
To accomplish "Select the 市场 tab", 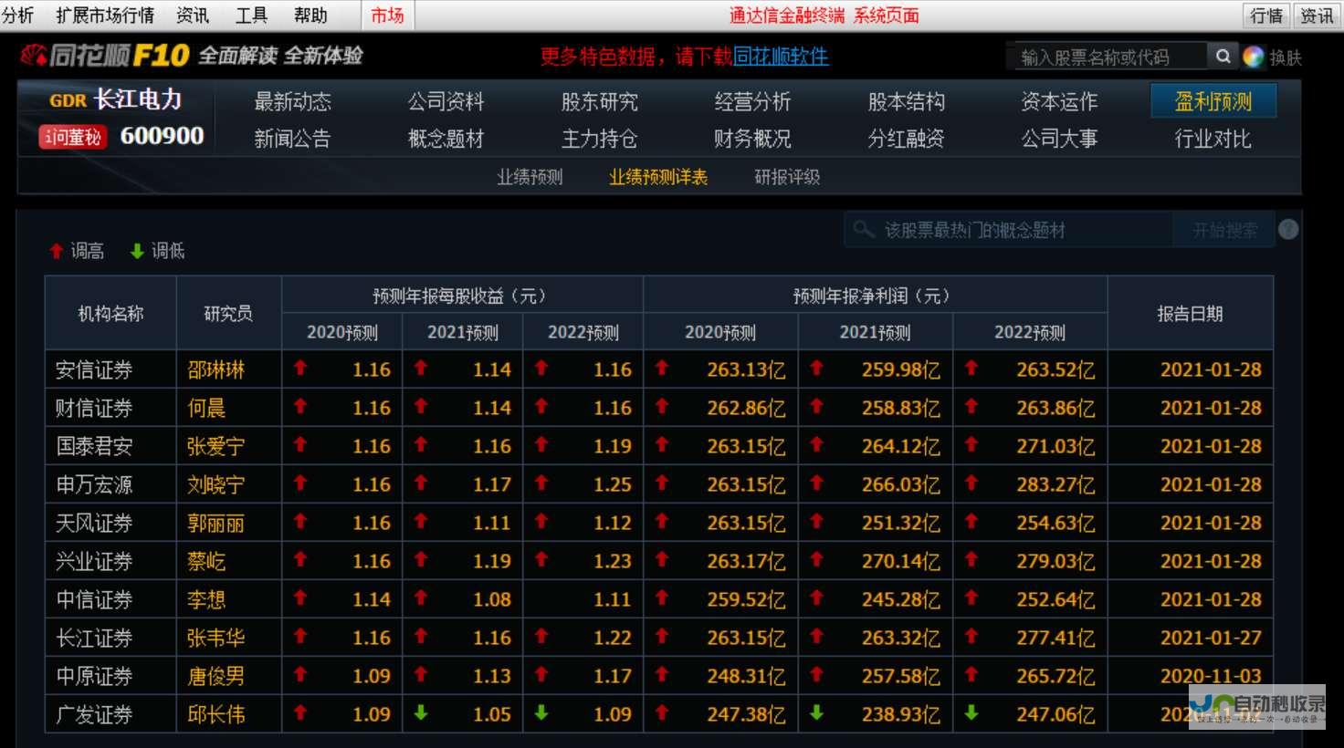I will tap(387, 16).
